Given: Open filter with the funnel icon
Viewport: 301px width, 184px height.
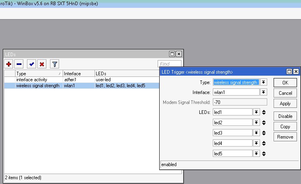Looking at the screenshot, I should (54, 64).
